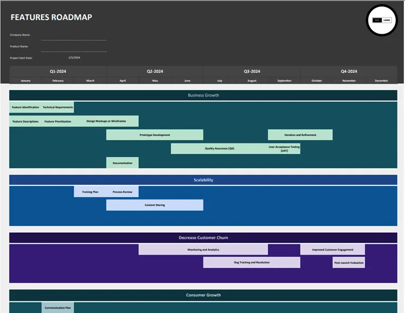
Task: Click the Content Sharing task bar
Action: 155,205
